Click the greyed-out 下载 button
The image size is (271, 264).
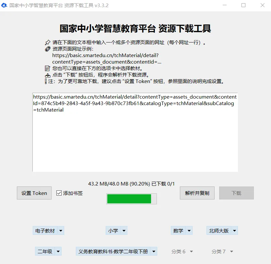coord(236,193)
